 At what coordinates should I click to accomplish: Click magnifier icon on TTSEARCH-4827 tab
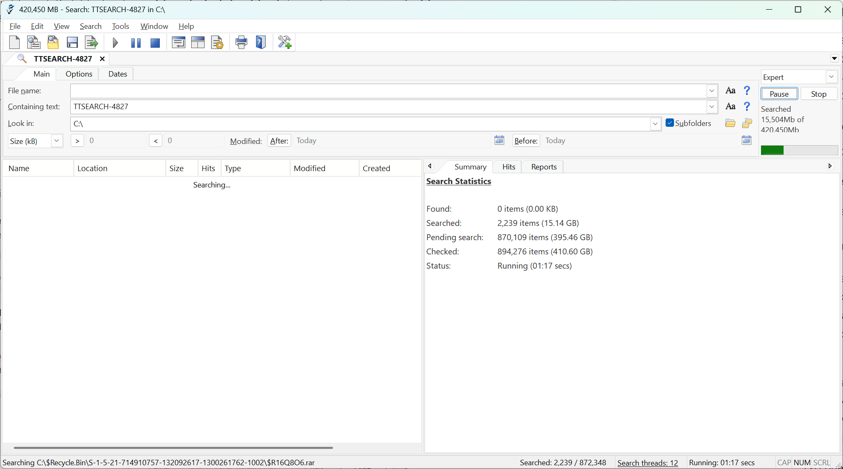tap(22, 59)
